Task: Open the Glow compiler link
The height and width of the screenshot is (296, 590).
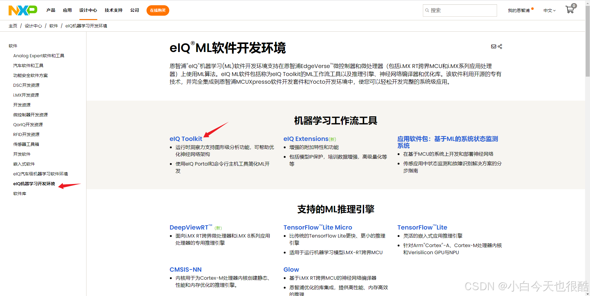Action: [291, 269]
